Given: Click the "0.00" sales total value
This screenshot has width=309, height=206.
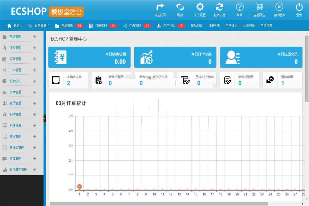Looking at the screenshot, I should [x=120, y=62].
